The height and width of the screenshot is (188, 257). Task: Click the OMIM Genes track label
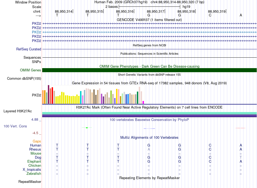coord(30,70)
